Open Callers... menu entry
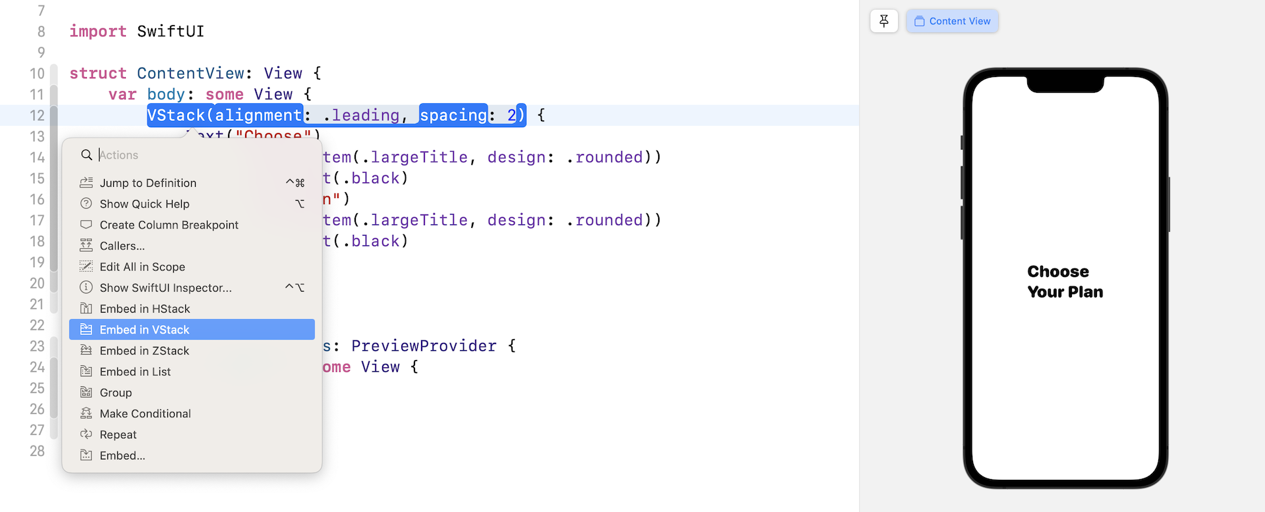The width and height of the screenshot is (1265, 512). [x=192, y=246]
